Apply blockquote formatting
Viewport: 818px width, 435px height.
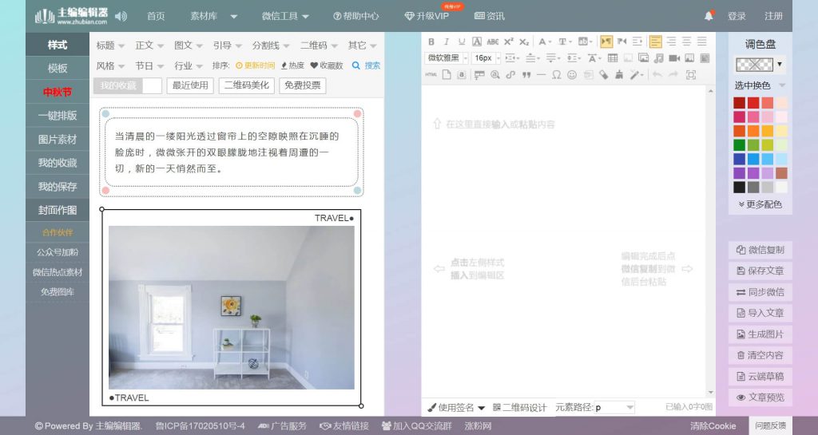526,75
